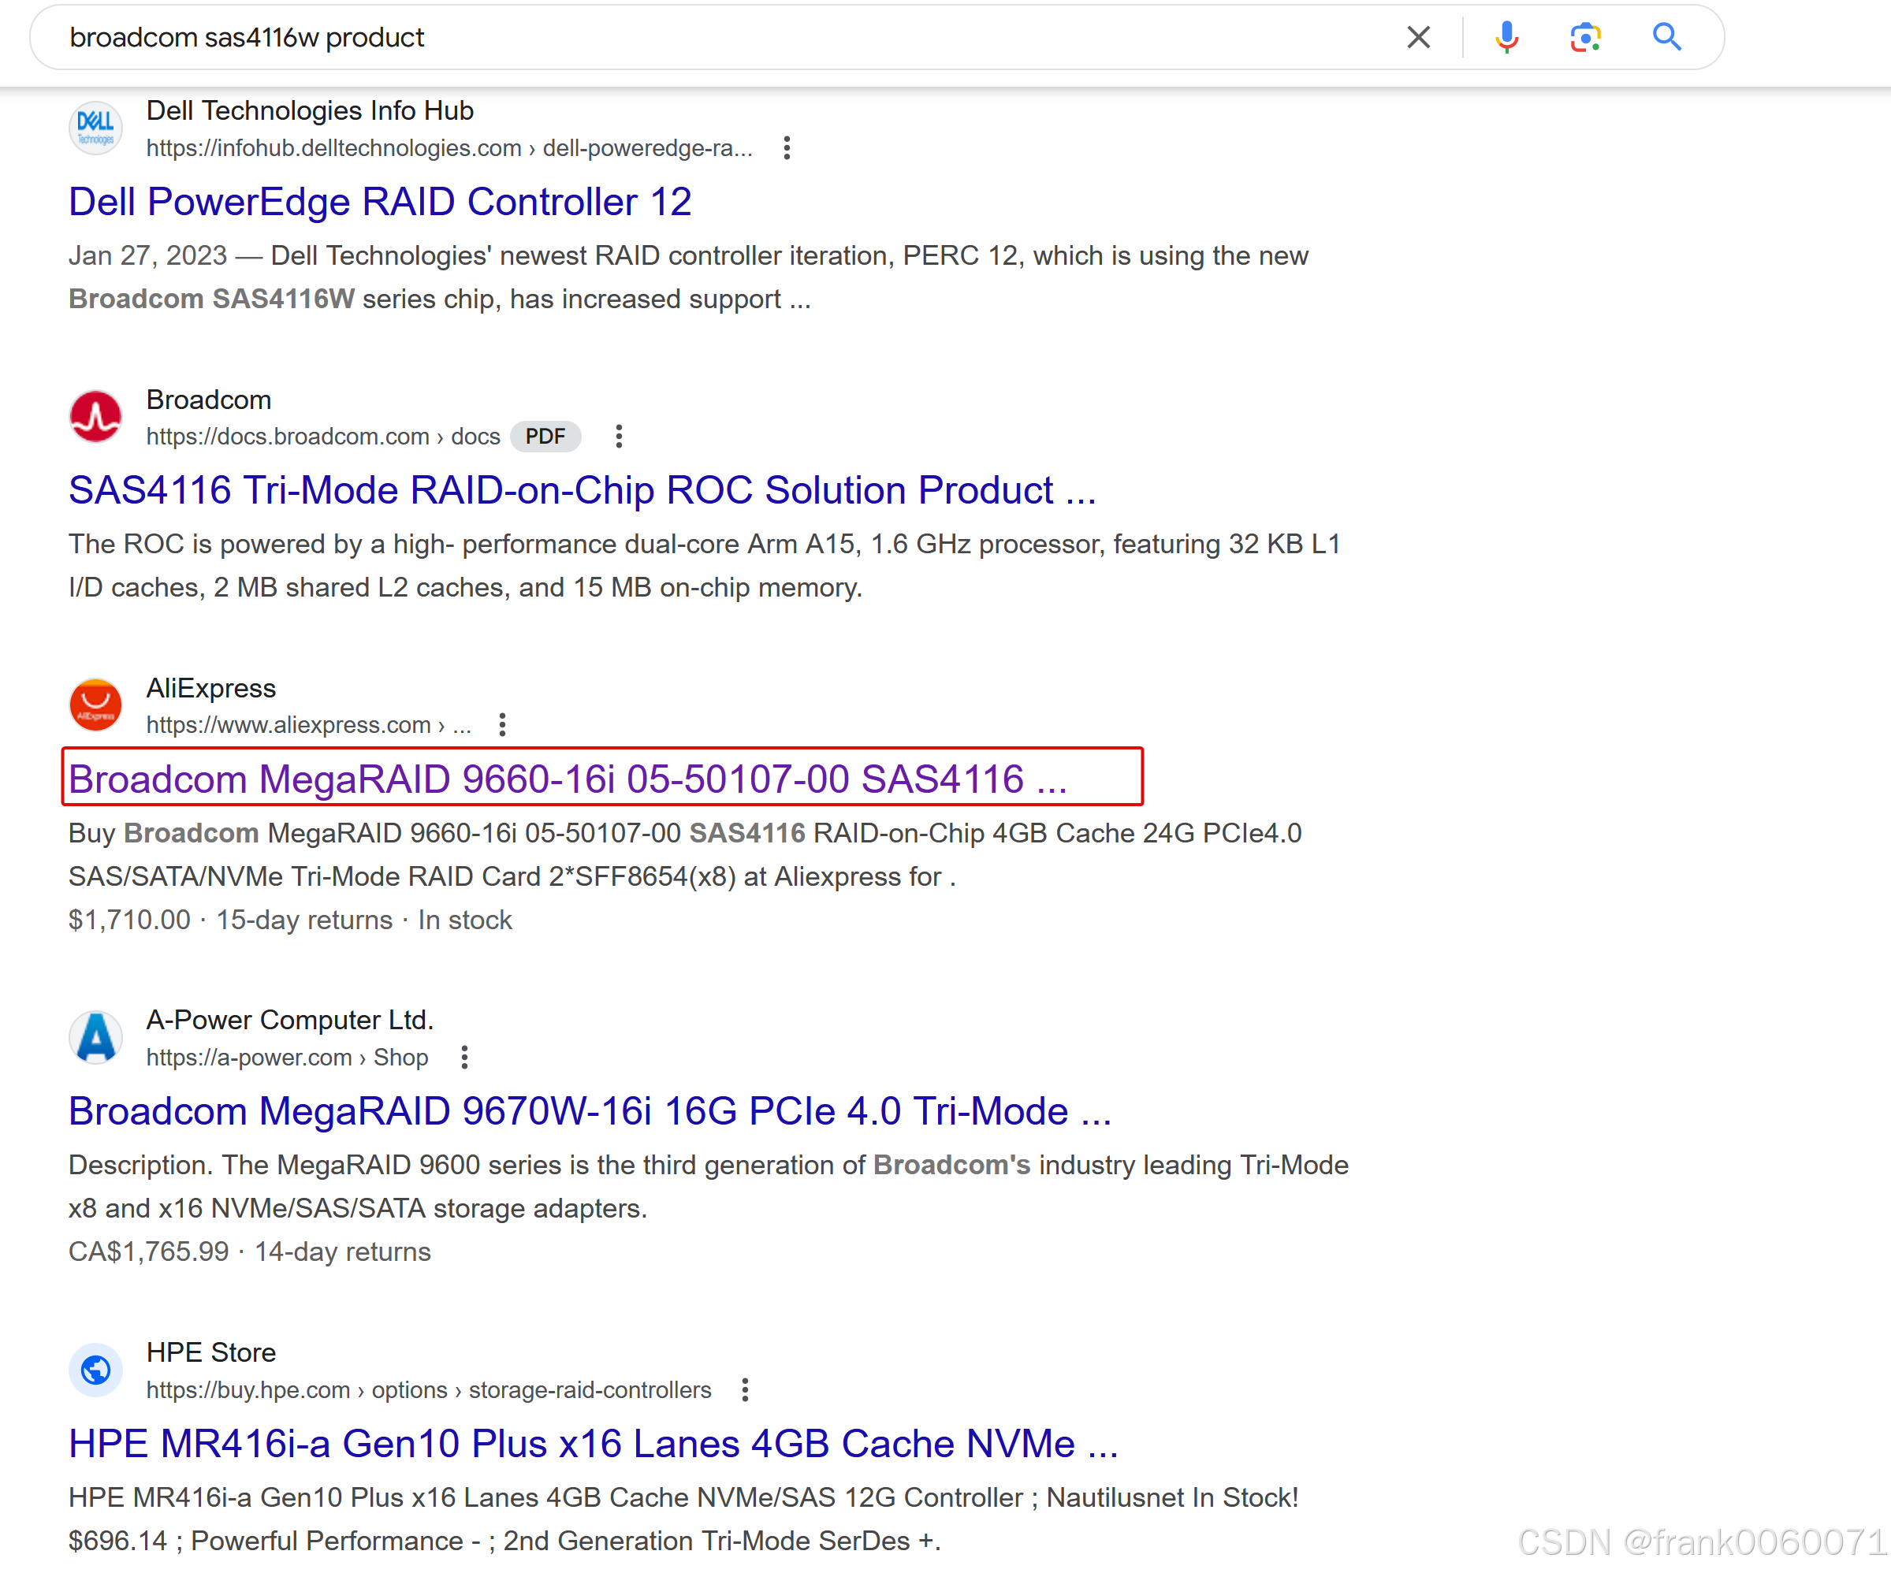Open more options for Dell result
The width and height of the screenshot is (1891, 1573).
tap(787, 147)
